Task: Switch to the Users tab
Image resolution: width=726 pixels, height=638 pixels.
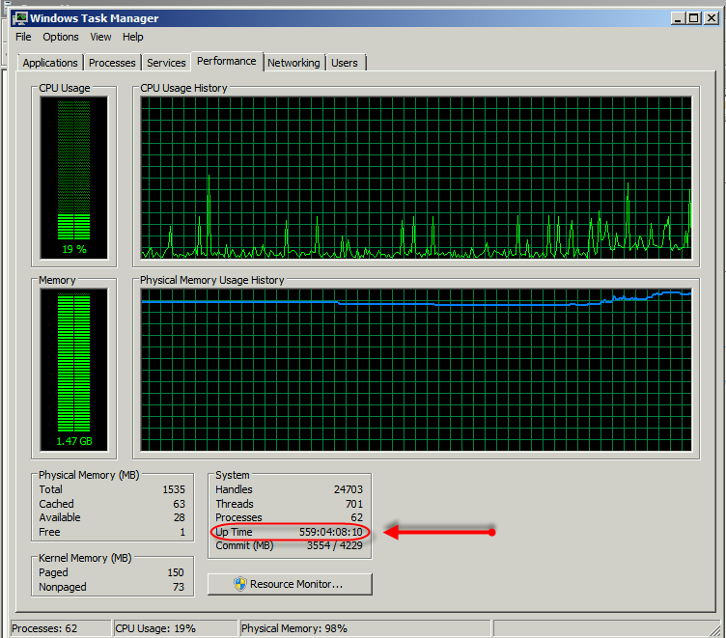Action: pyautogui.click(x=345, y=63)
